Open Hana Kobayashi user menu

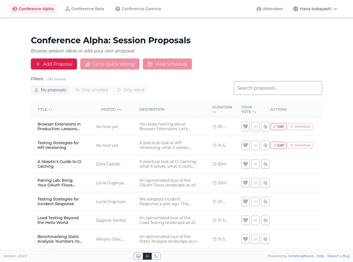315,9
